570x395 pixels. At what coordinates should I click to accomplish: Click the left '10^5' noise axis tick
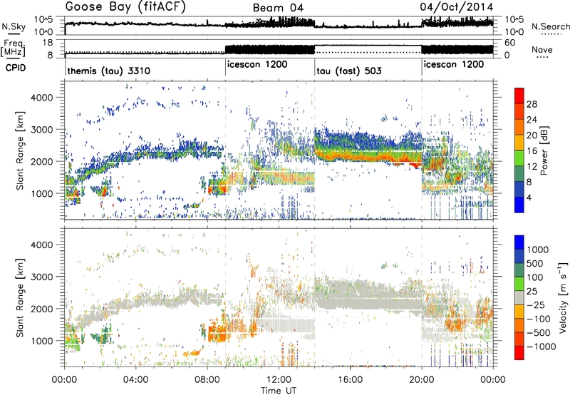pos(43,20)
